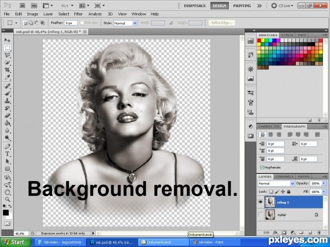Image resolution: width=330 pixels, height=247 pixels.
Task: Select the Hand tool
Action: pyautogui.click(x=7, y=192)
